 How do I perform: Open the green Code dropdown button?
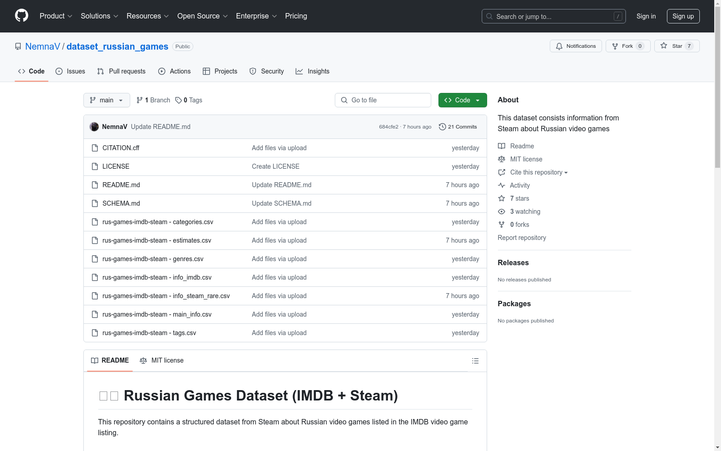[x=462, y=100]
